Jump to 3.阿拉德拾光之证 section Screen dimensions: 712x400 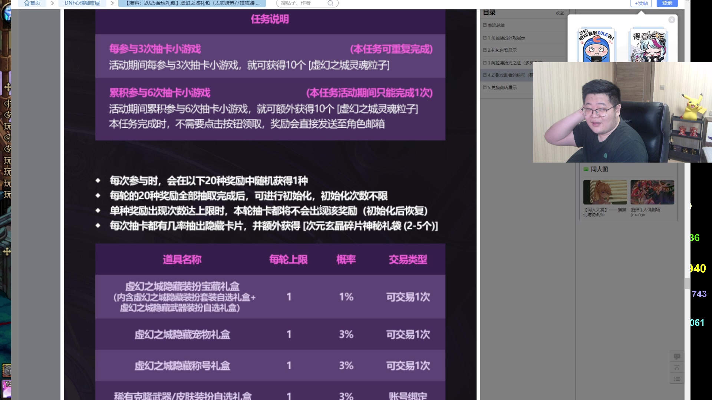[510, 63]
